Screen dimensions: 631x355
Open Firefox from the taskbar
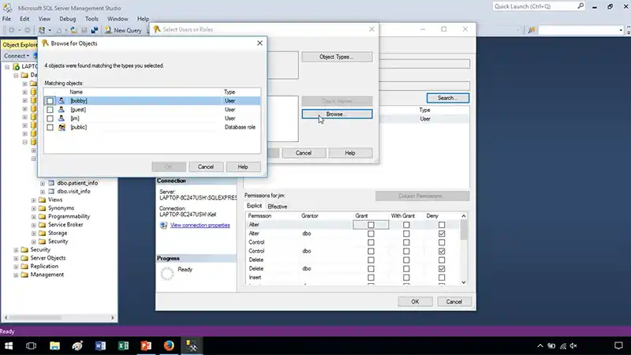(169, 346)
